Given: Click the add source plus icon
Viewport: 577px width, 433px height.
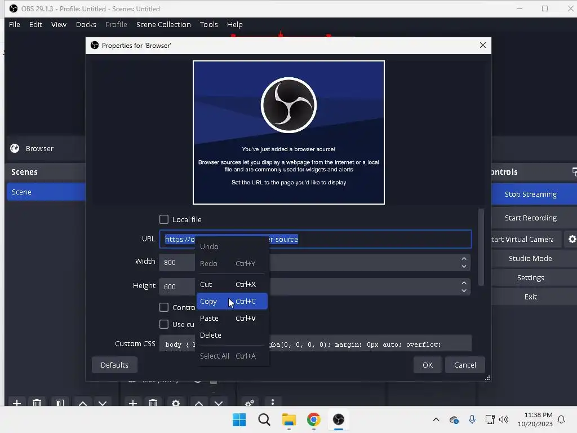Looking at the screenshot, I should click(133, 403).
